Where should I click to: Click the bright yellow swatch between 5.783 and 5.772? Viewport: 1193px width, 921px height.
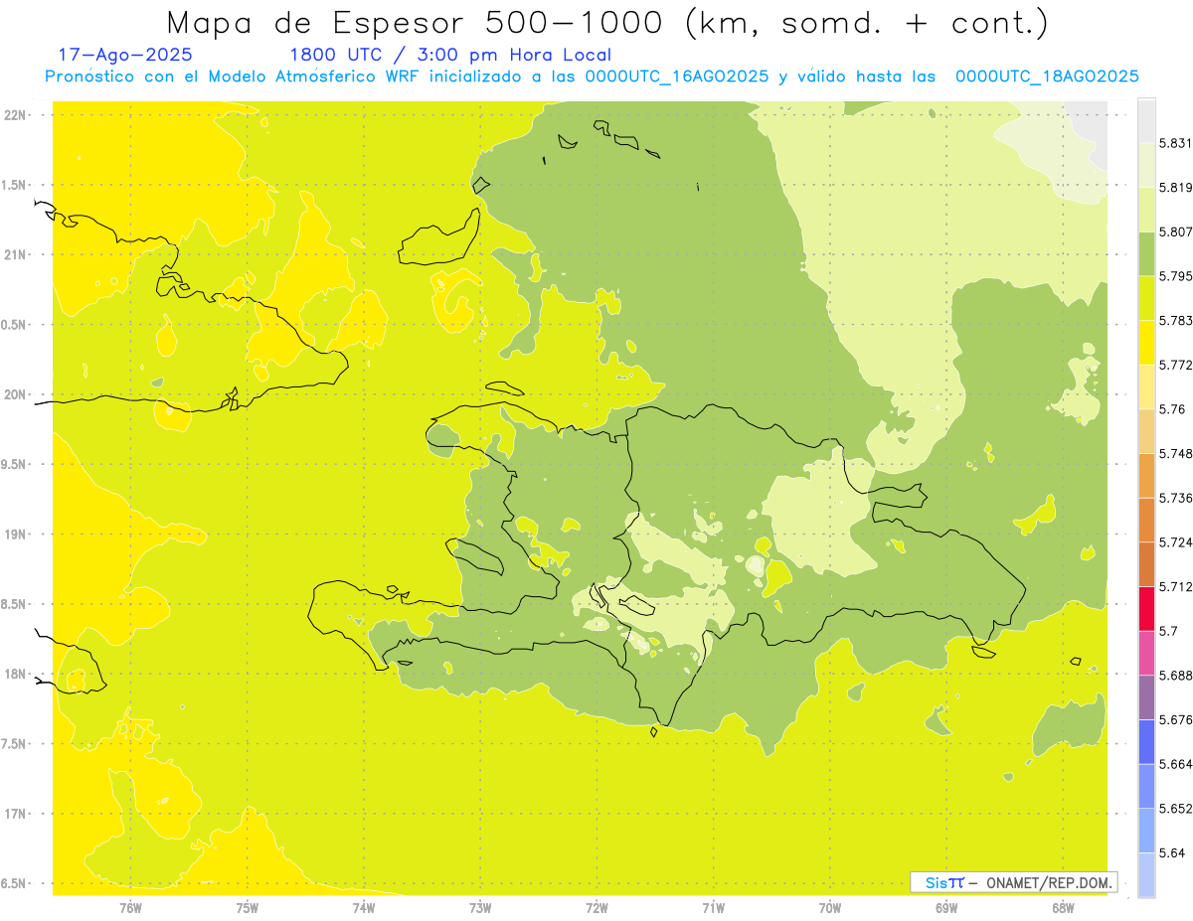point(1146,343)
